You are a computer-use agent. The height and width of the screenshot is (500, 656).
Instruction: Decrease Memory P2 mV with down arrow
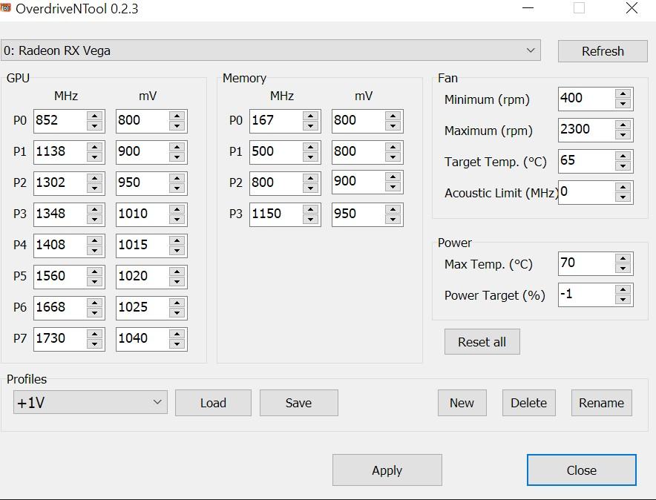(393, 187)
